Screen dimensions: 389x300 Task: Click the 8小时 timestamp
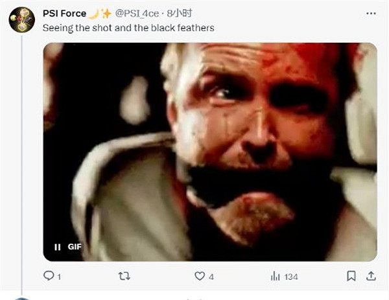(179, 13)
